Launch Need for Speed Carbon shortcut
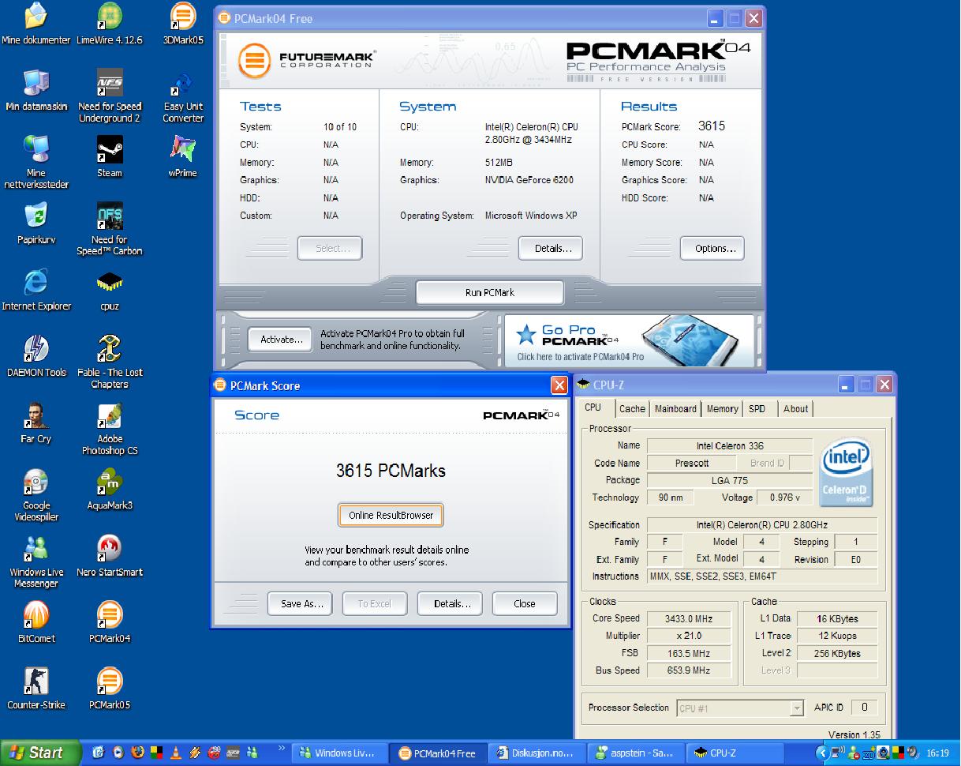Image resolution: width=961 pixels, height=766 pixels. 110,228
